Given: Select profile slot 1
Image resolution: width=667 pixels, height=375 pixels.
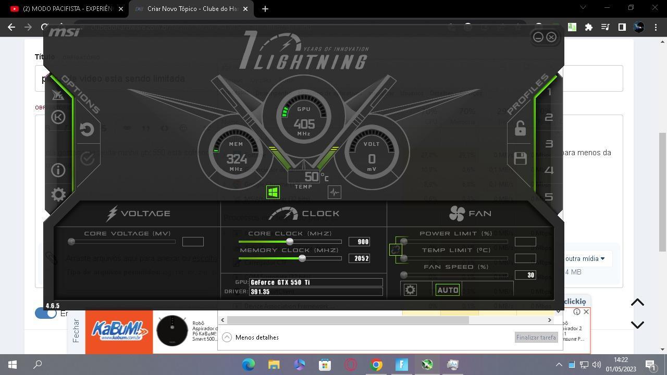Looking at the screenshot, I should pyautogui.click(x=549, y=92).
